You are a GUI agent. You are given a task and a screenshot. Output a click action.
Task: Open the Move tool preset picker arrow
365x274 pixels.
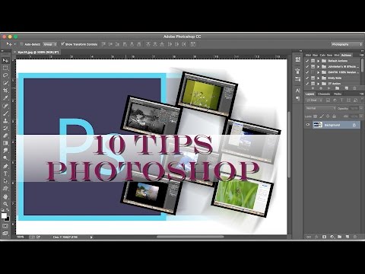click(14, 44)
